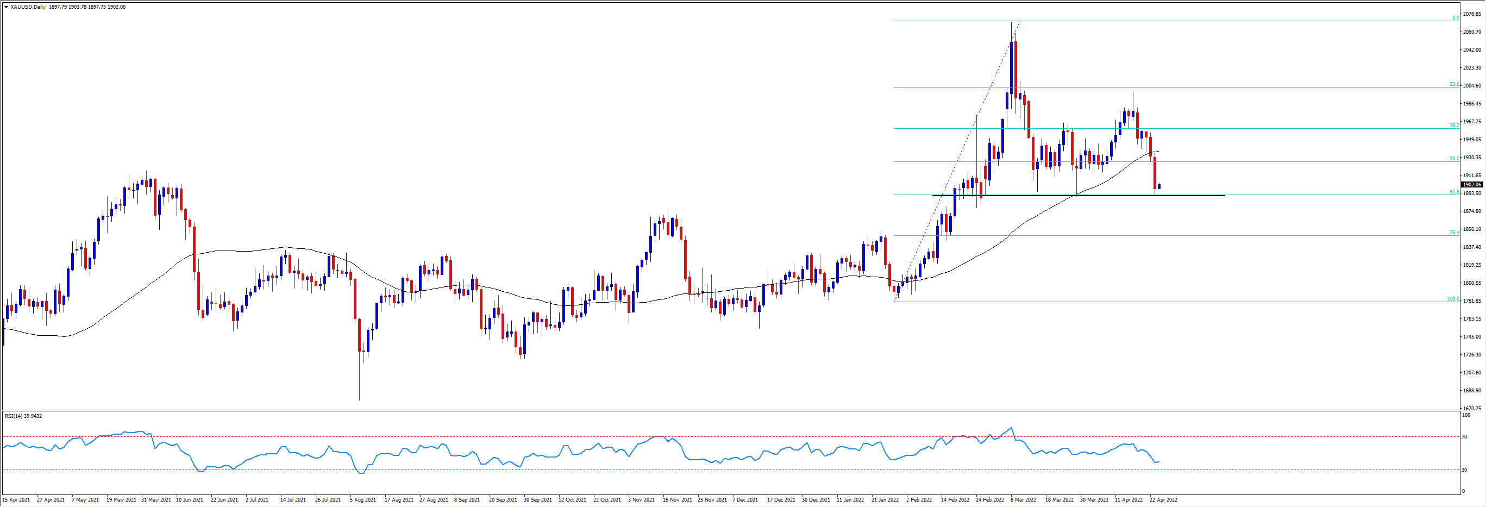Image resolution: width=1486 pixels, height=507 pixels.
Task: Click the 8 Mar 2022 date on time axis
Action: point(1023,499)
